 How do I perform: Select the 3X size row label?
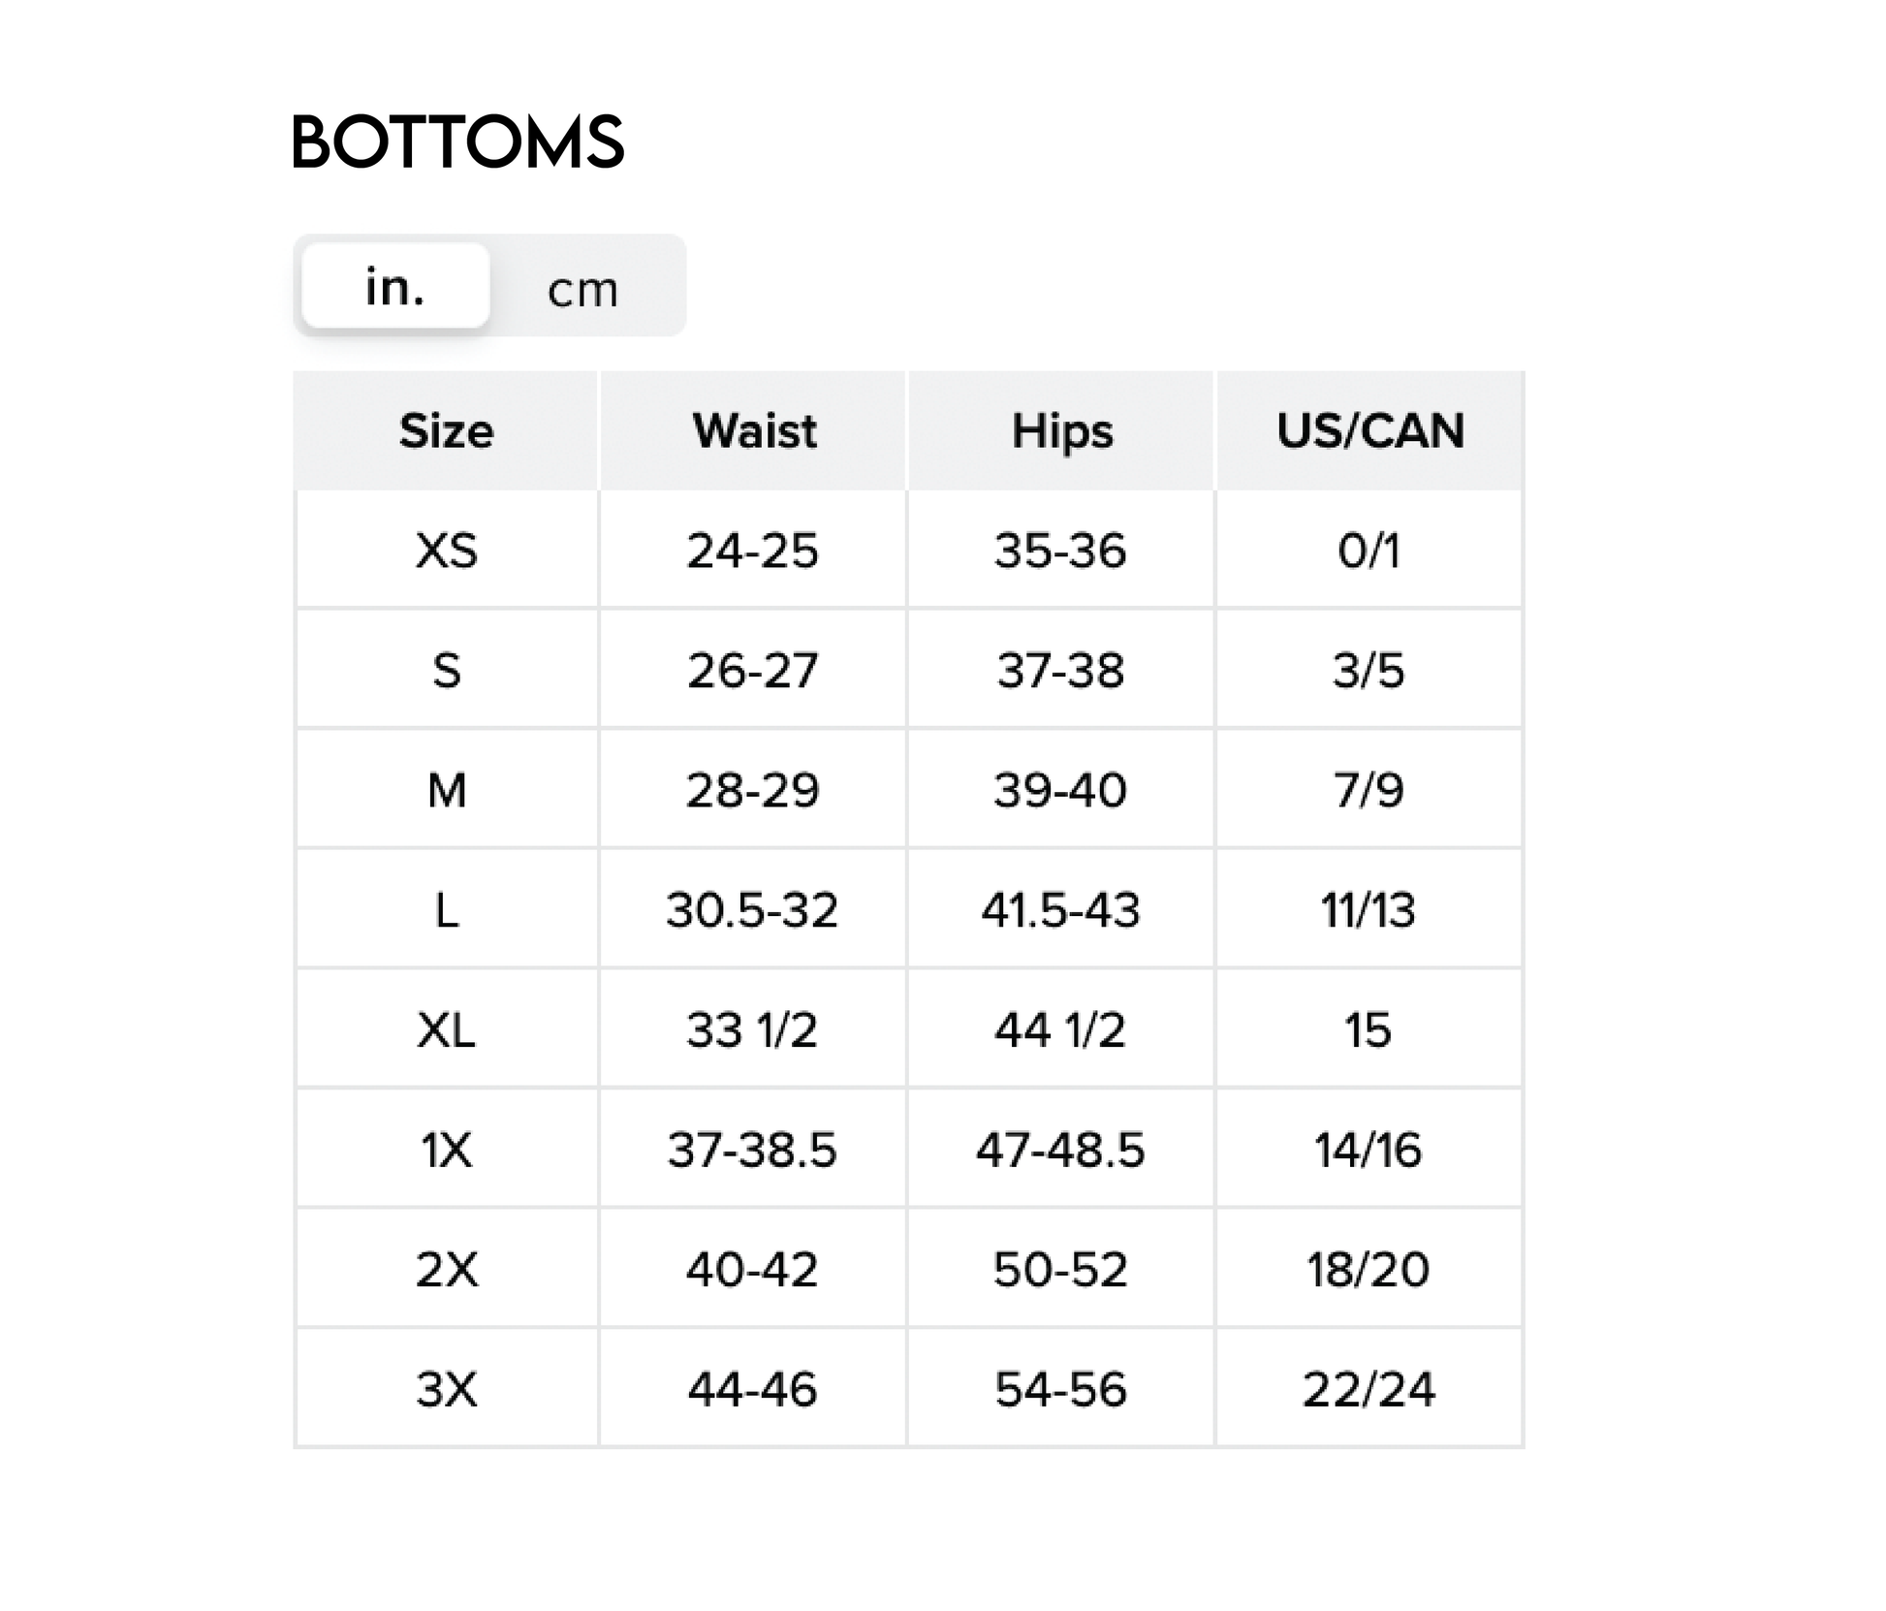(x=447, y=1389)
